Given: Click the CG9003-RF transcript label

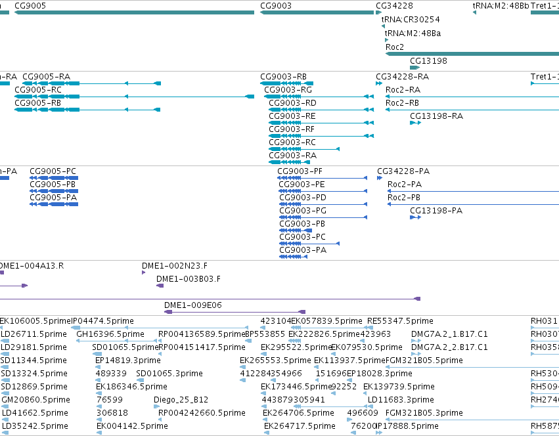Looking at the screenshot, I should [291, 129].
